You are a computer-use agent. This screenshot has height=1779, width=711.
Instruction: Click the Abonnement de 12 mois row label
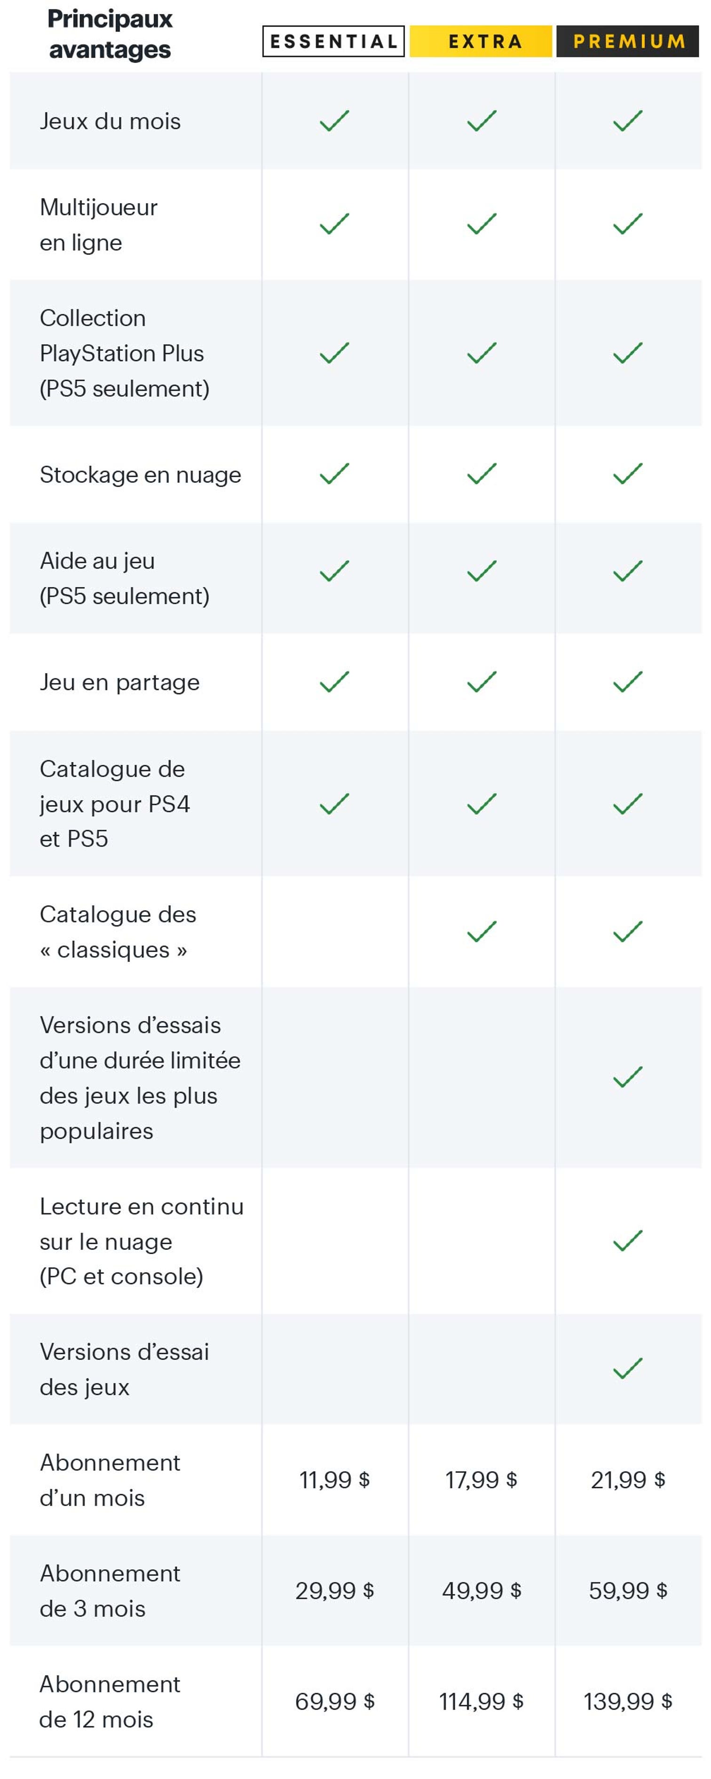tap(110, 1701)
